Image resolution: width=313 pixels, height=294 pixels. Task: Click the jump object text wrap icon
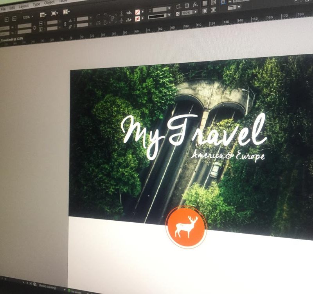[x=213, y=10]
